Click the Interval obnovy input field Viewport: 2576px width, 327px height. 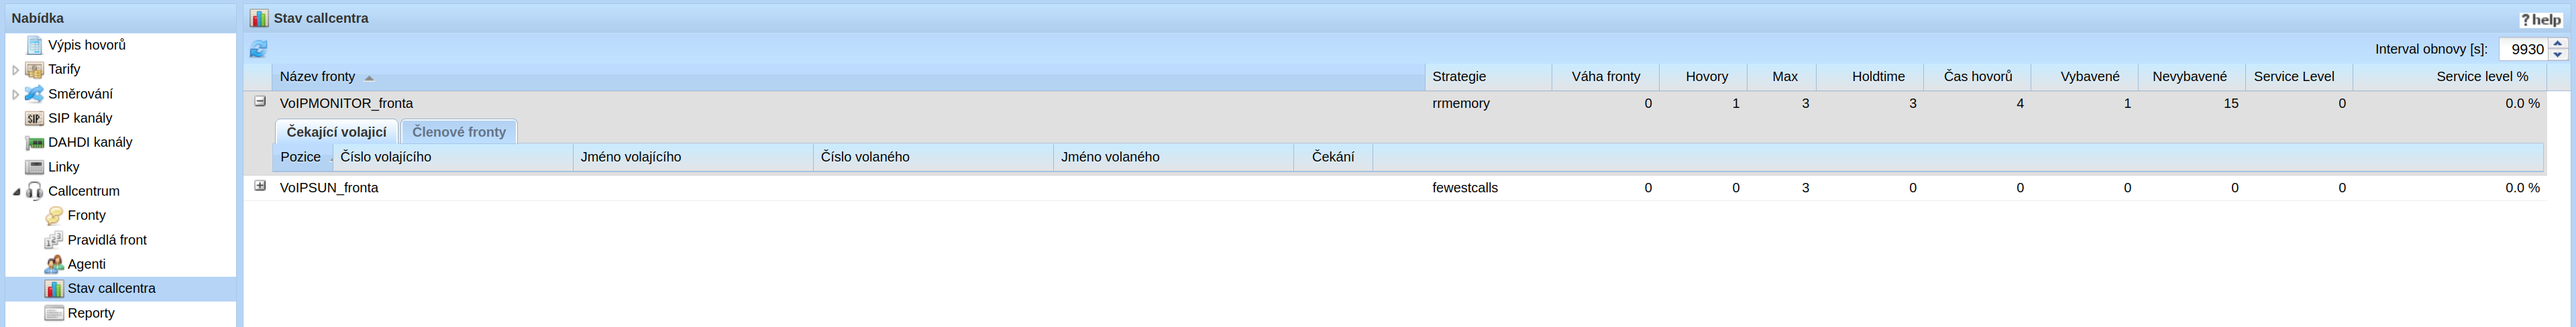[2523, 49]
